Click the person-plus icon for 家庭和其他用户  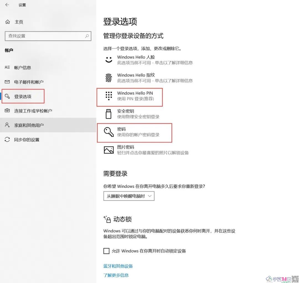pyautogui.click(x=7, y=125)
